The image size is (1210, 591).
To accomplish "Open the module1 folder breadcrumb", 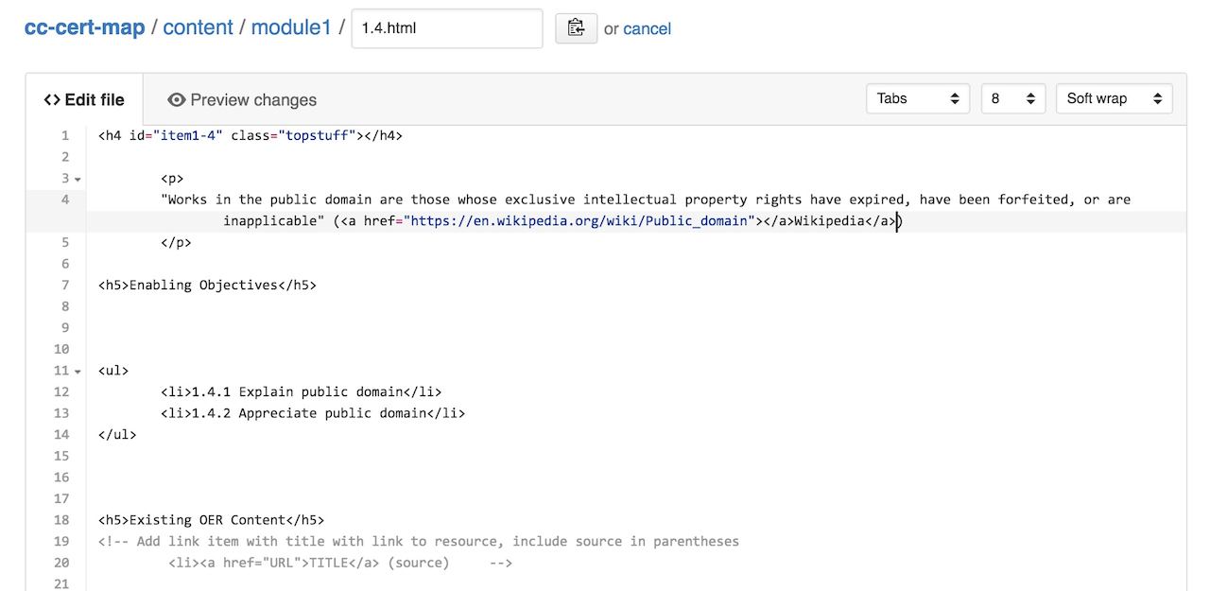I will point(291,27).
